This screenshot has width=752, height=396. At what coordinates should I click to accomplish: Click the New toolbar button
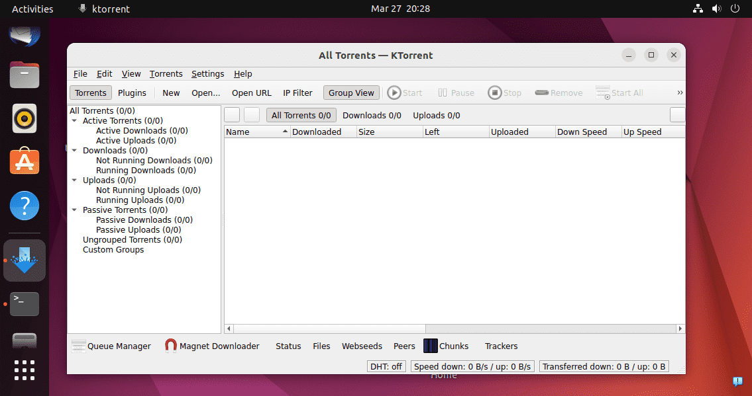tap(171, 93)
